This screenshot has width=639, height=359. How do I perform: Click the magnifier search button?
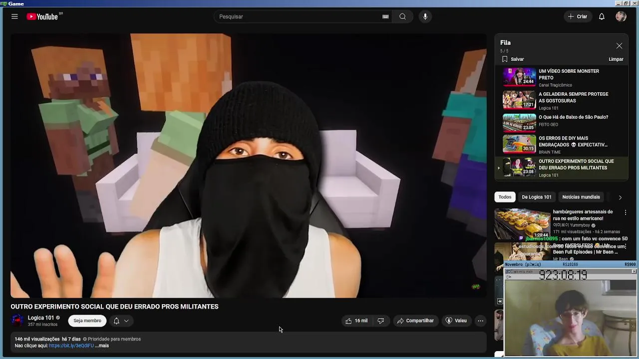pos(402,16)
